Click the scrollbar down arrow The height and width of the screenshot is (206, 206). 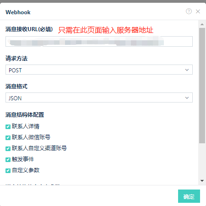[x=202, y=181]
